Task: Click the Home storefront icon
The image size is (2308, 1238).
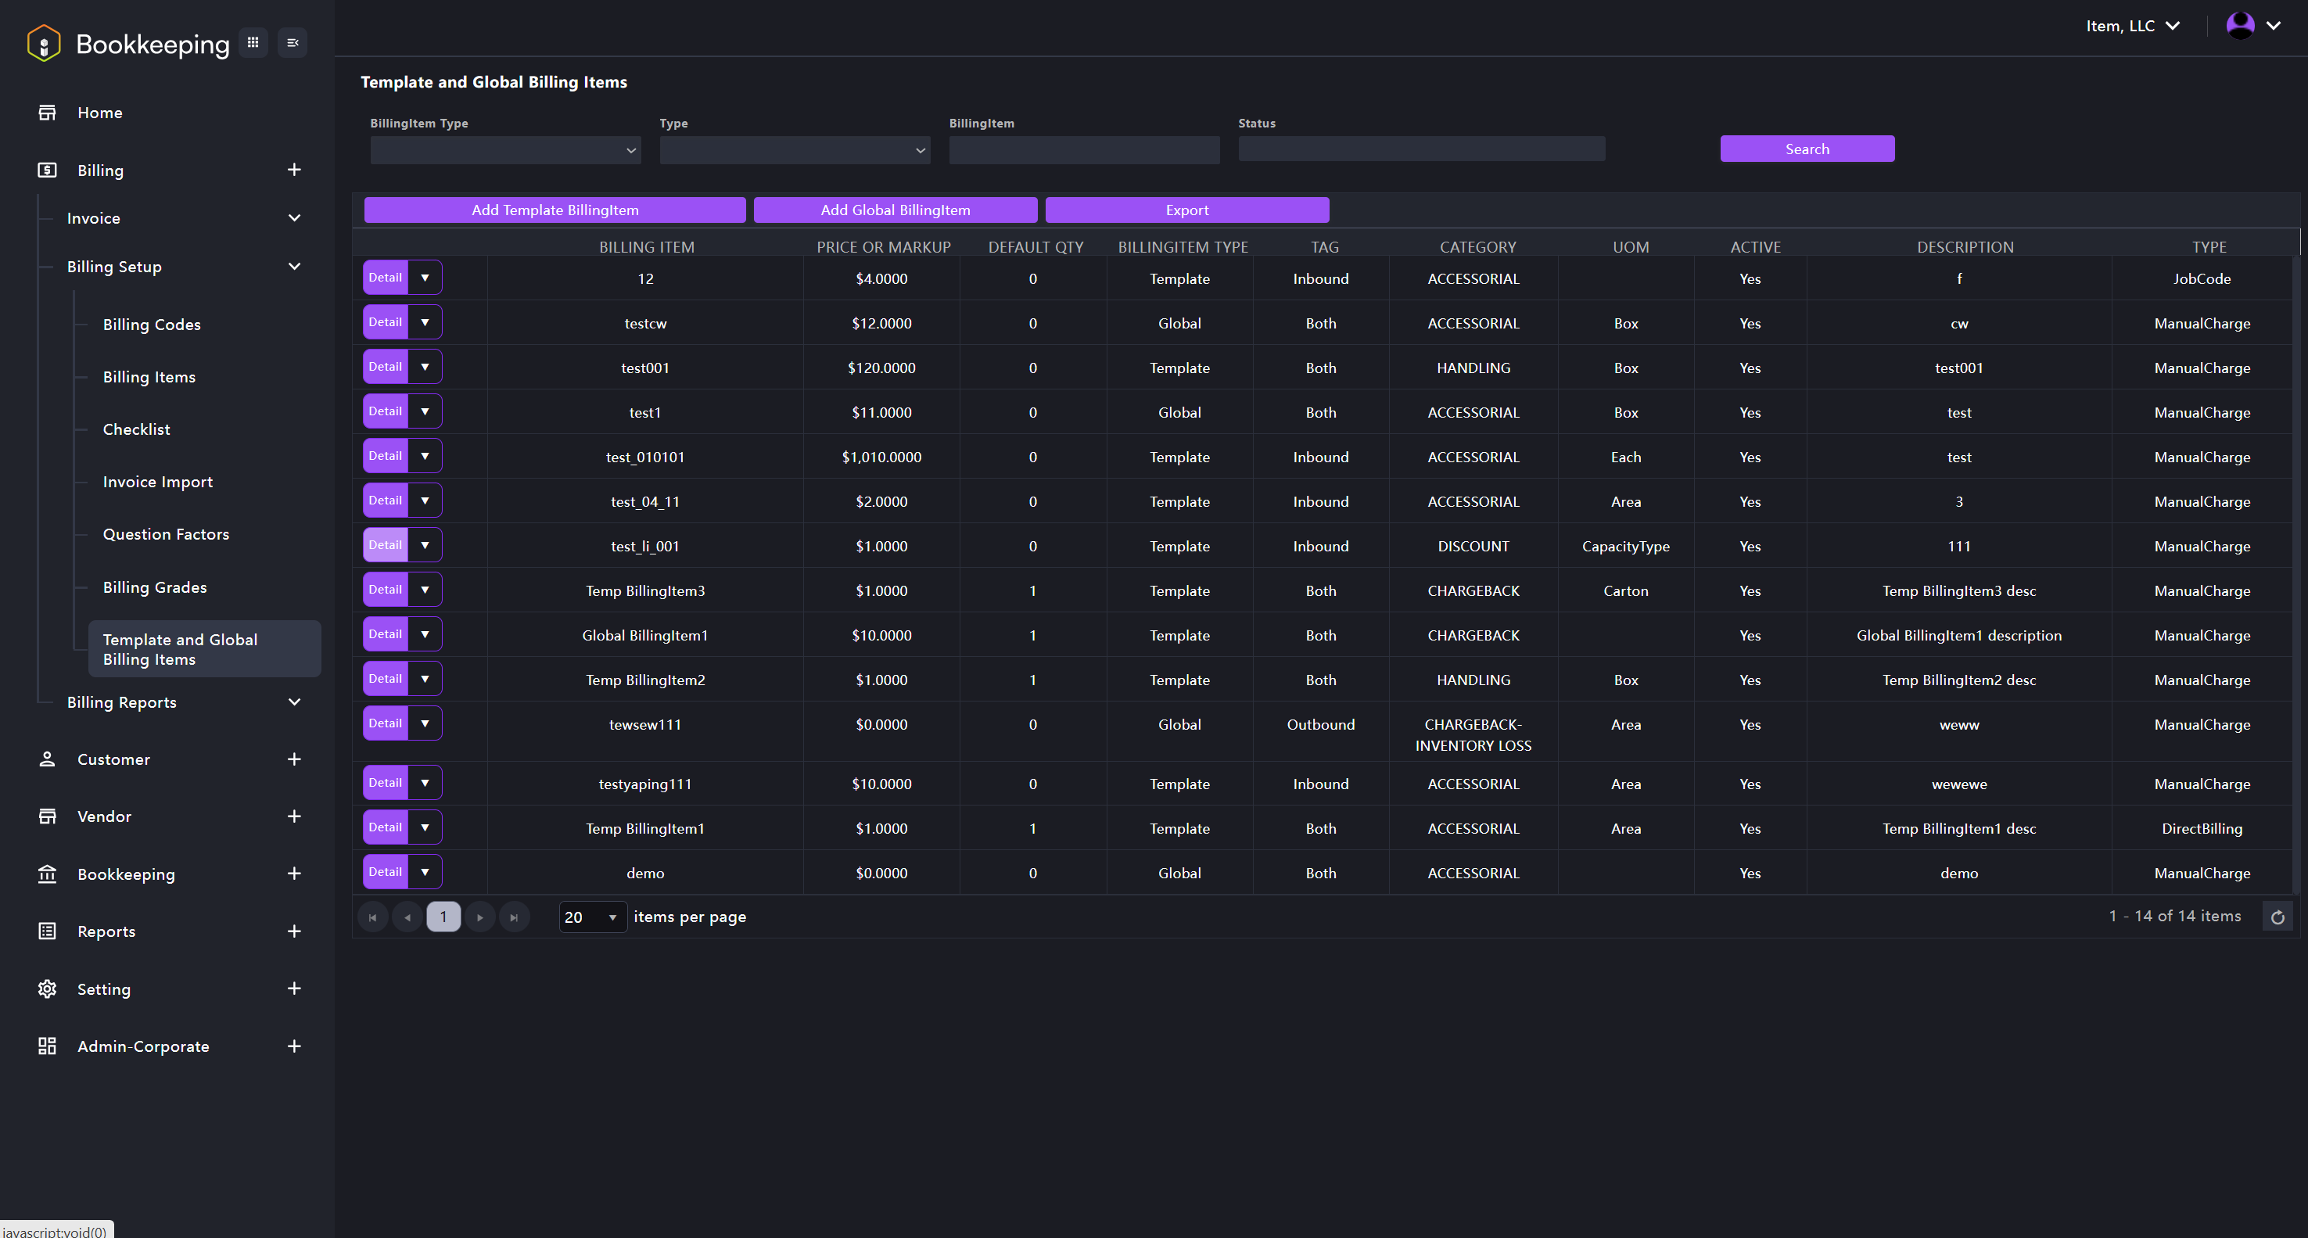Action: coord(48,112)
